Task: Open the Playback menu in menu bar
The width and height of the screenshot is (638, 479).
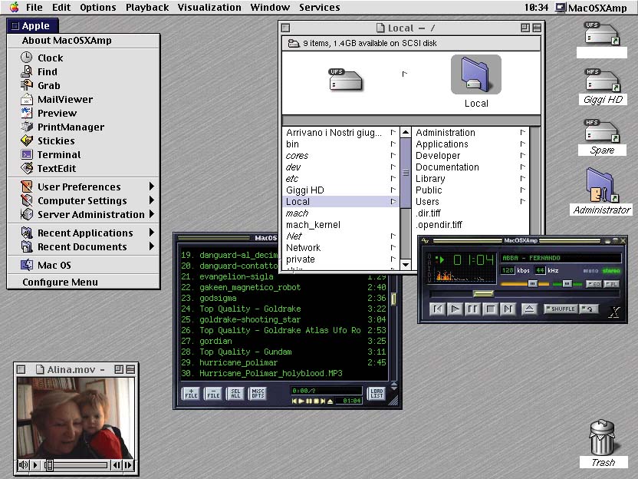Action: [147, 8]
